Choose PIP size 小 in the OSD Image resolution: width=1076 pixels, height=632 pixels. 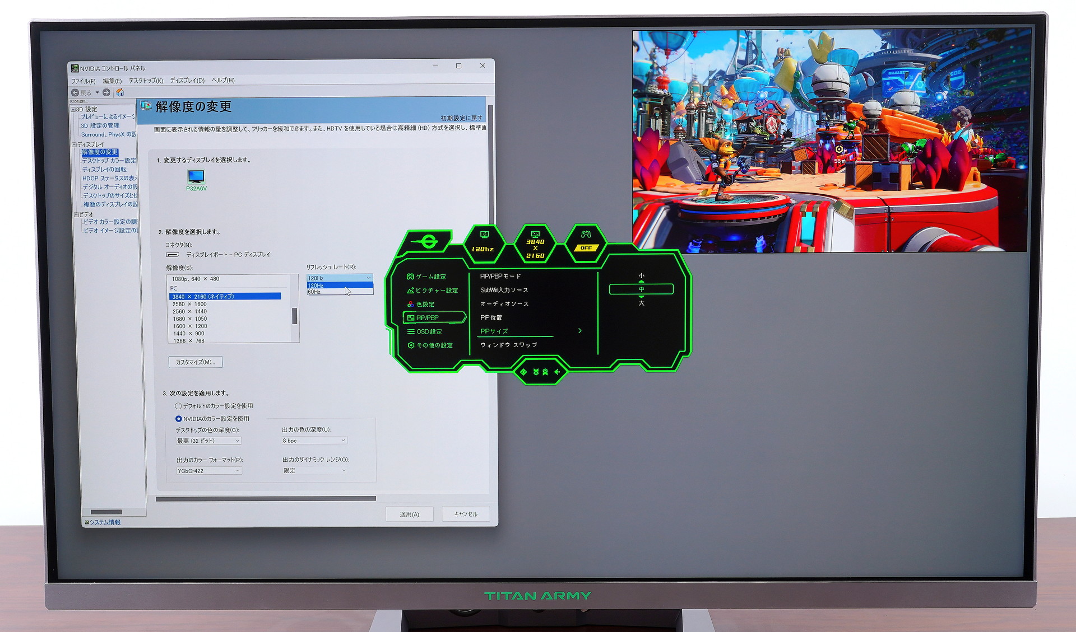[x=641, y=276]
